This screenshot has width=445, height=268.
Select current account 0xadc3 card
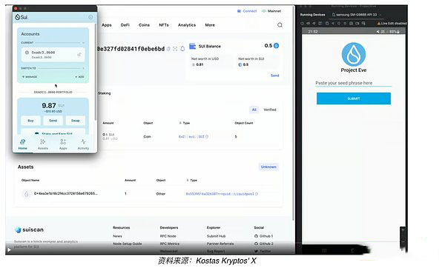click(x=53, y=55)
